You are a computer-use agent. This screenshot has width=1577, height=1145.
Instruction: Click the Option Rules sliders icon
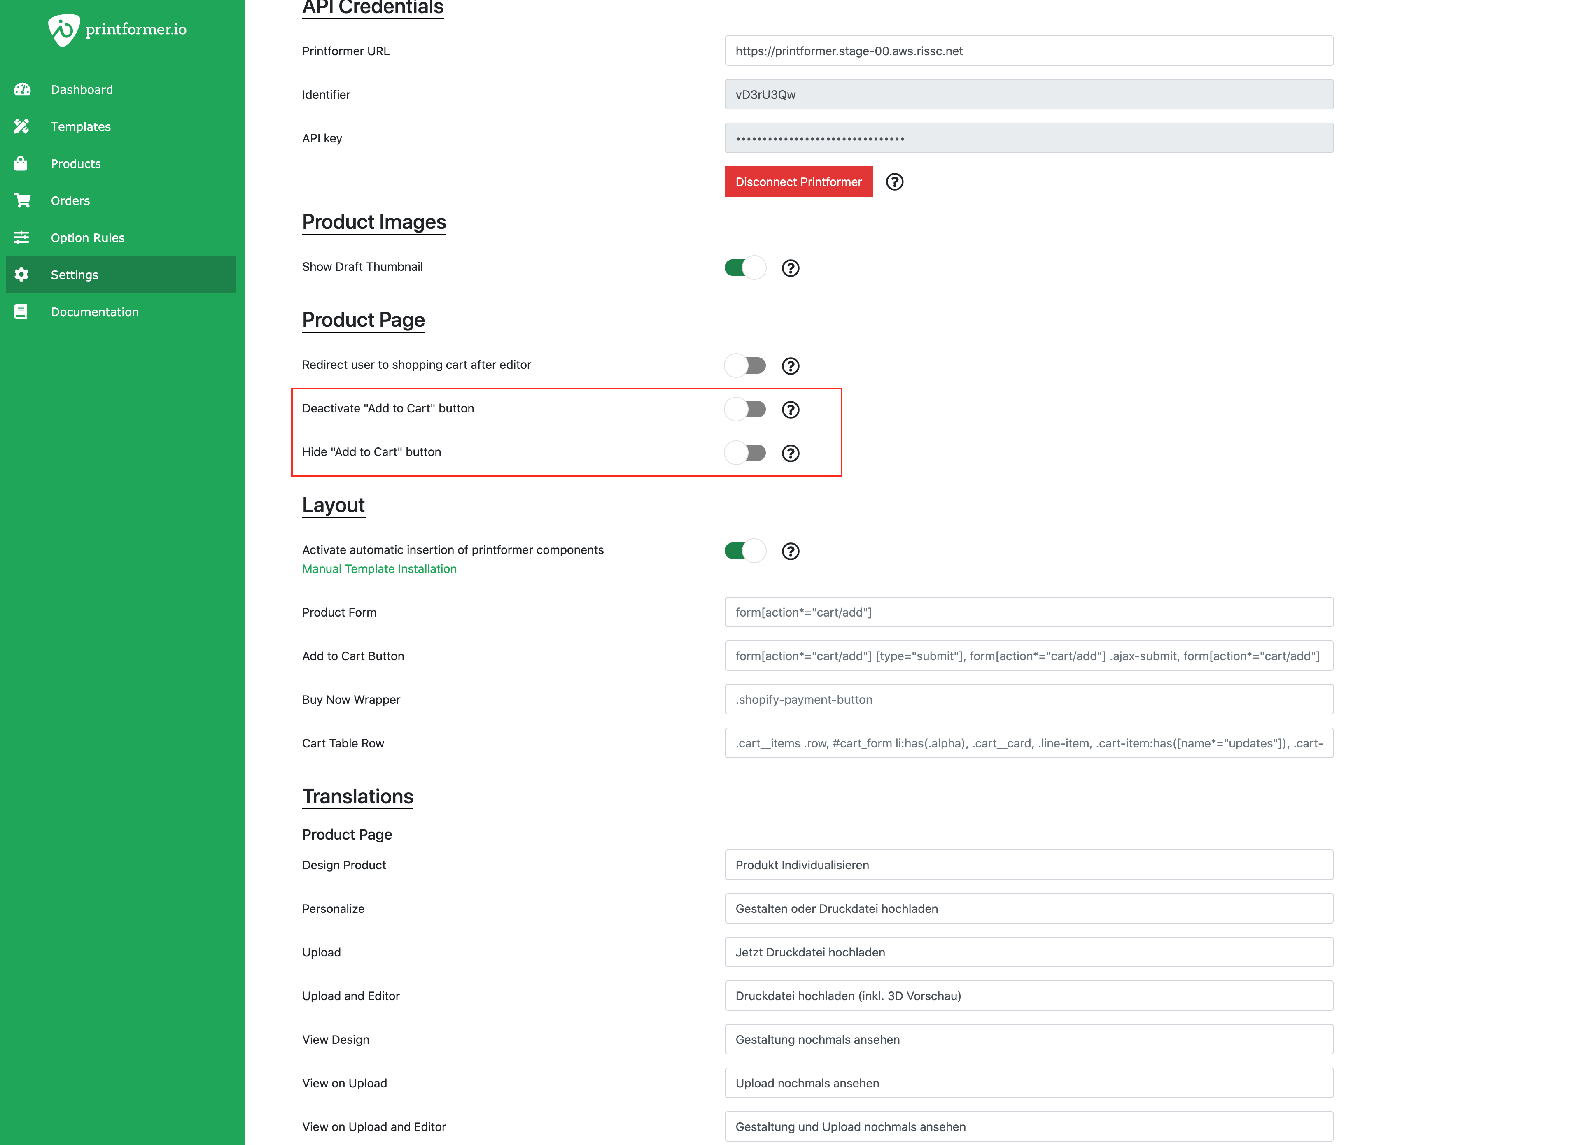(x=21, y=238)
